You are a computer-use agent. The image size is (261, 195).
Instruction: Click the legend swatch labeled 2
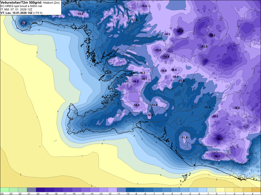point(239,190)
